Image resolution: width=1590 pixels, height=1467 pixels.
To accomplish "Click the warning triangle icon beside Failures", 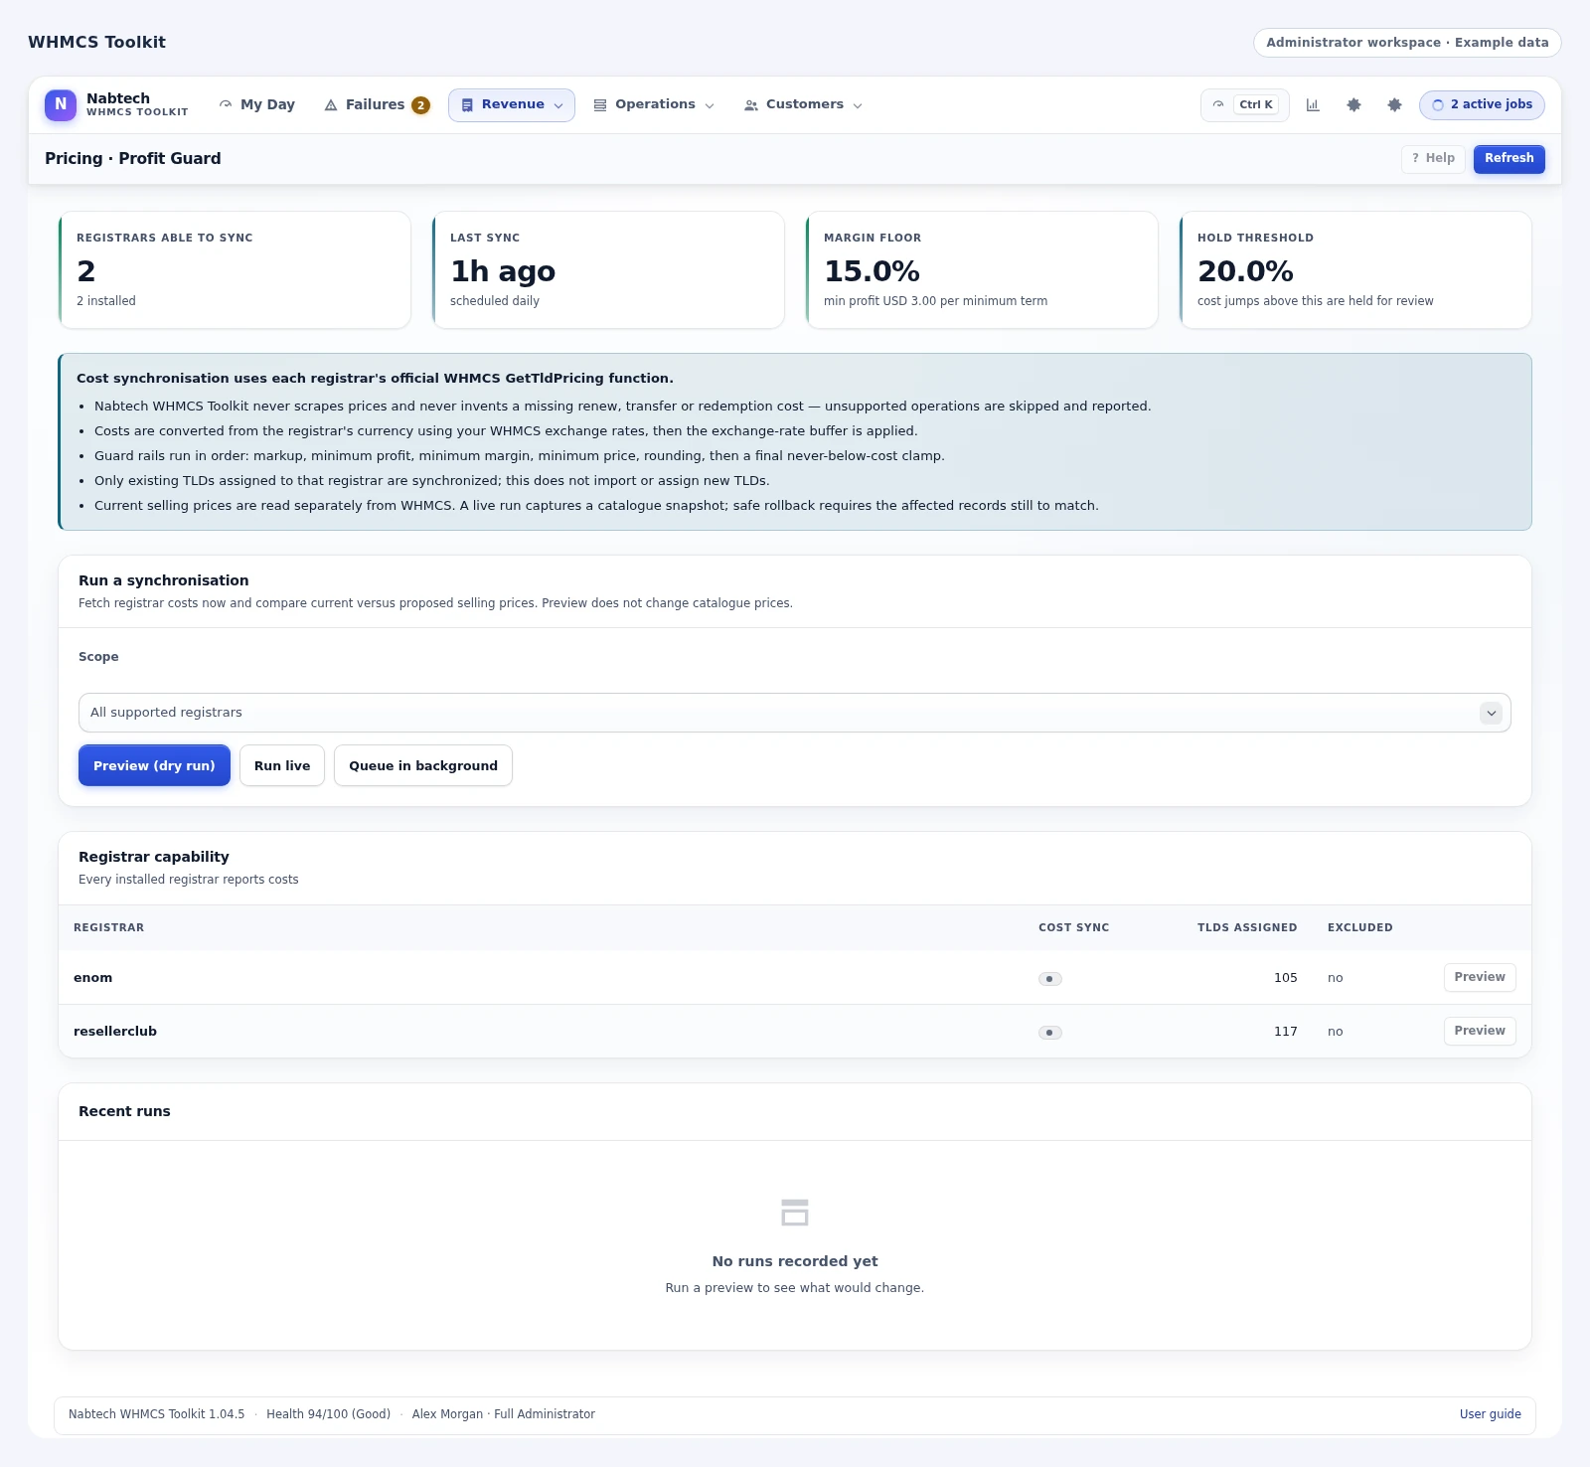I will [331, 104].
